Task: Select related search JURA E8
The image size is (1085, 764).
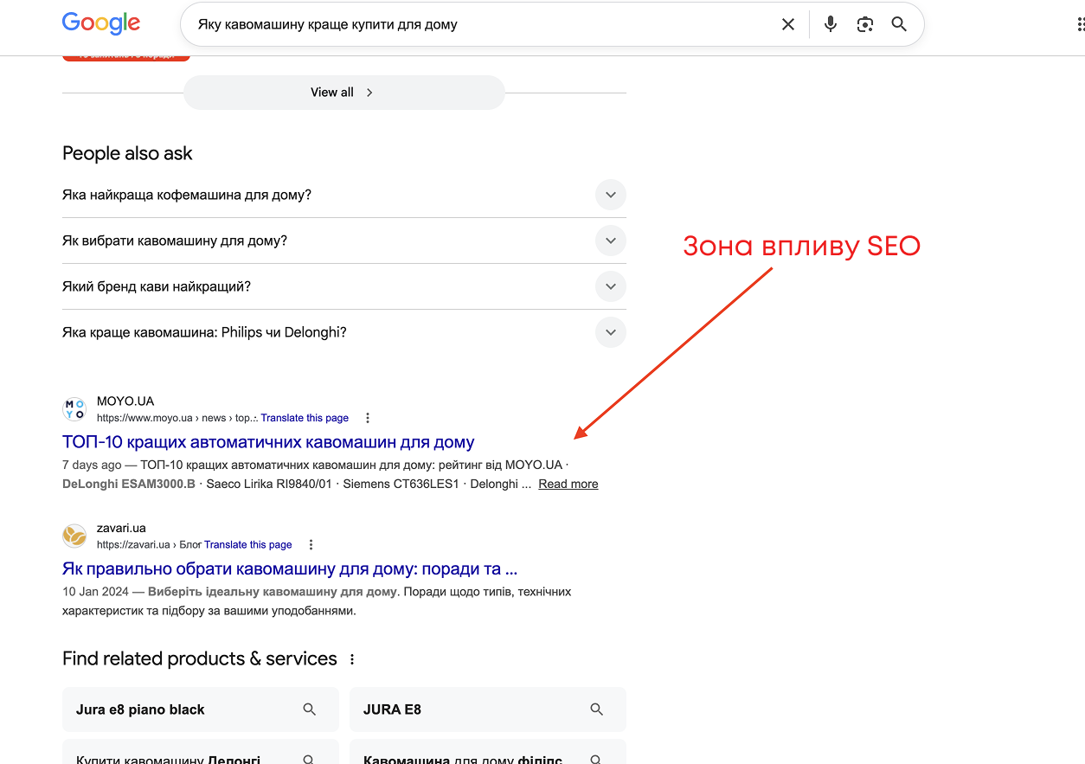Action: click(x=488, y=709)
